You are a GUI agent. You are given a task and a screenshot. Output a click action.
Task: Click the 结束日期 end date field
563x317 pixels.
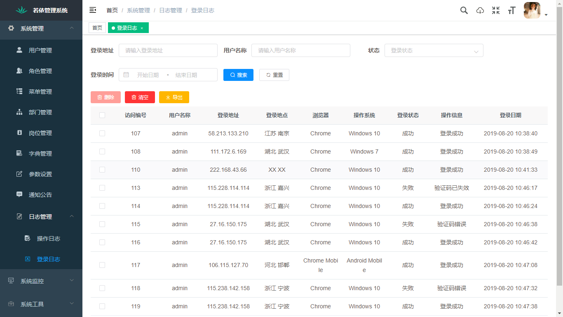(x=186, y=75)
